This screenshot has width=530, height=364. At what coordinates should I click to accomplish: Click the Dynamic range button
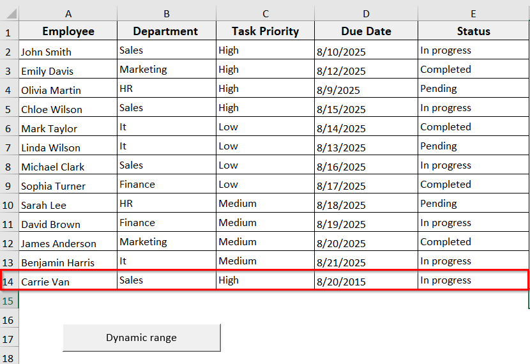(141, 338)
